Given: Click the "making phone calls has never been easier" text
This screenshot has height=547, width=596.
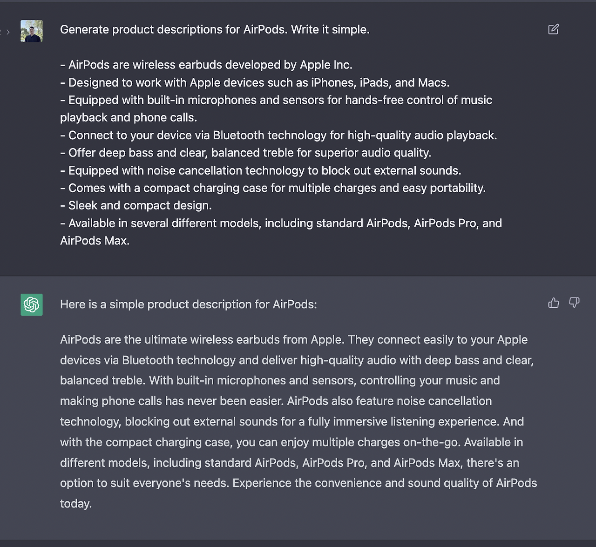Looking at the screenshot, I should (171, 401).
